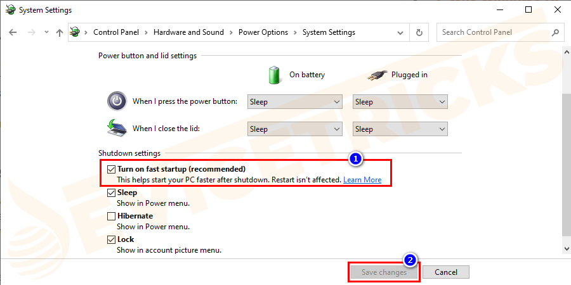This screenshot has width=571, height=285.
Task: Open the recent locations chevron
Action: (46, 32)
